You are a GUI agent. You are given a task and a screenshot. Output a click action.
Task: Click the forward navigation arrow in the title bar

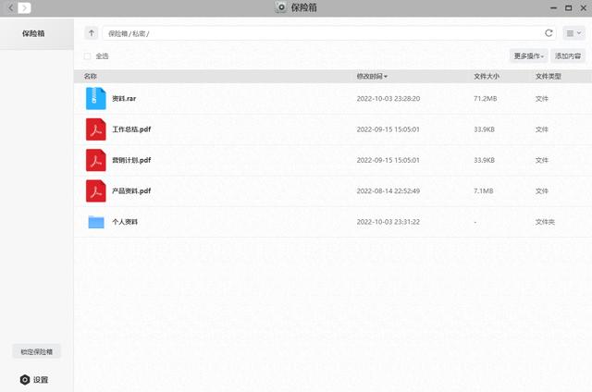(23, 7)
